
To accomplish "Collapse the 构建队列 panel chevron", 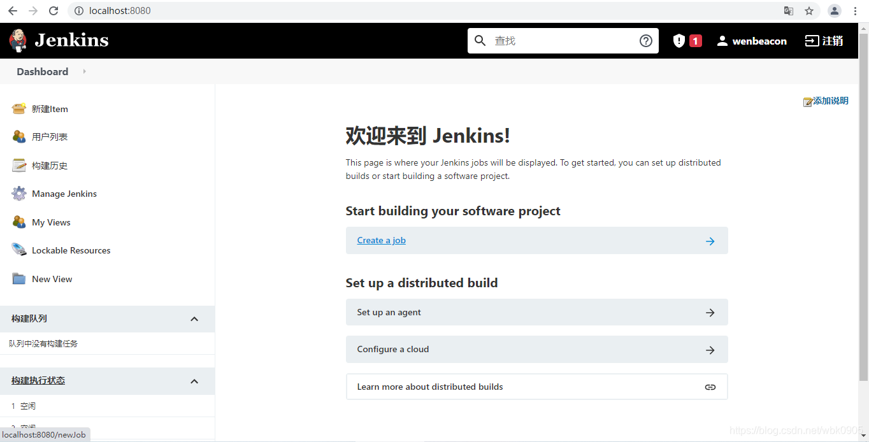I will (194, 319).
